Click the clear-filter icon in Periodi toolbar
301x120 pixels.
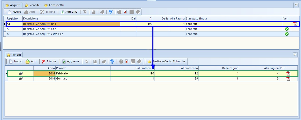(86, 61)
